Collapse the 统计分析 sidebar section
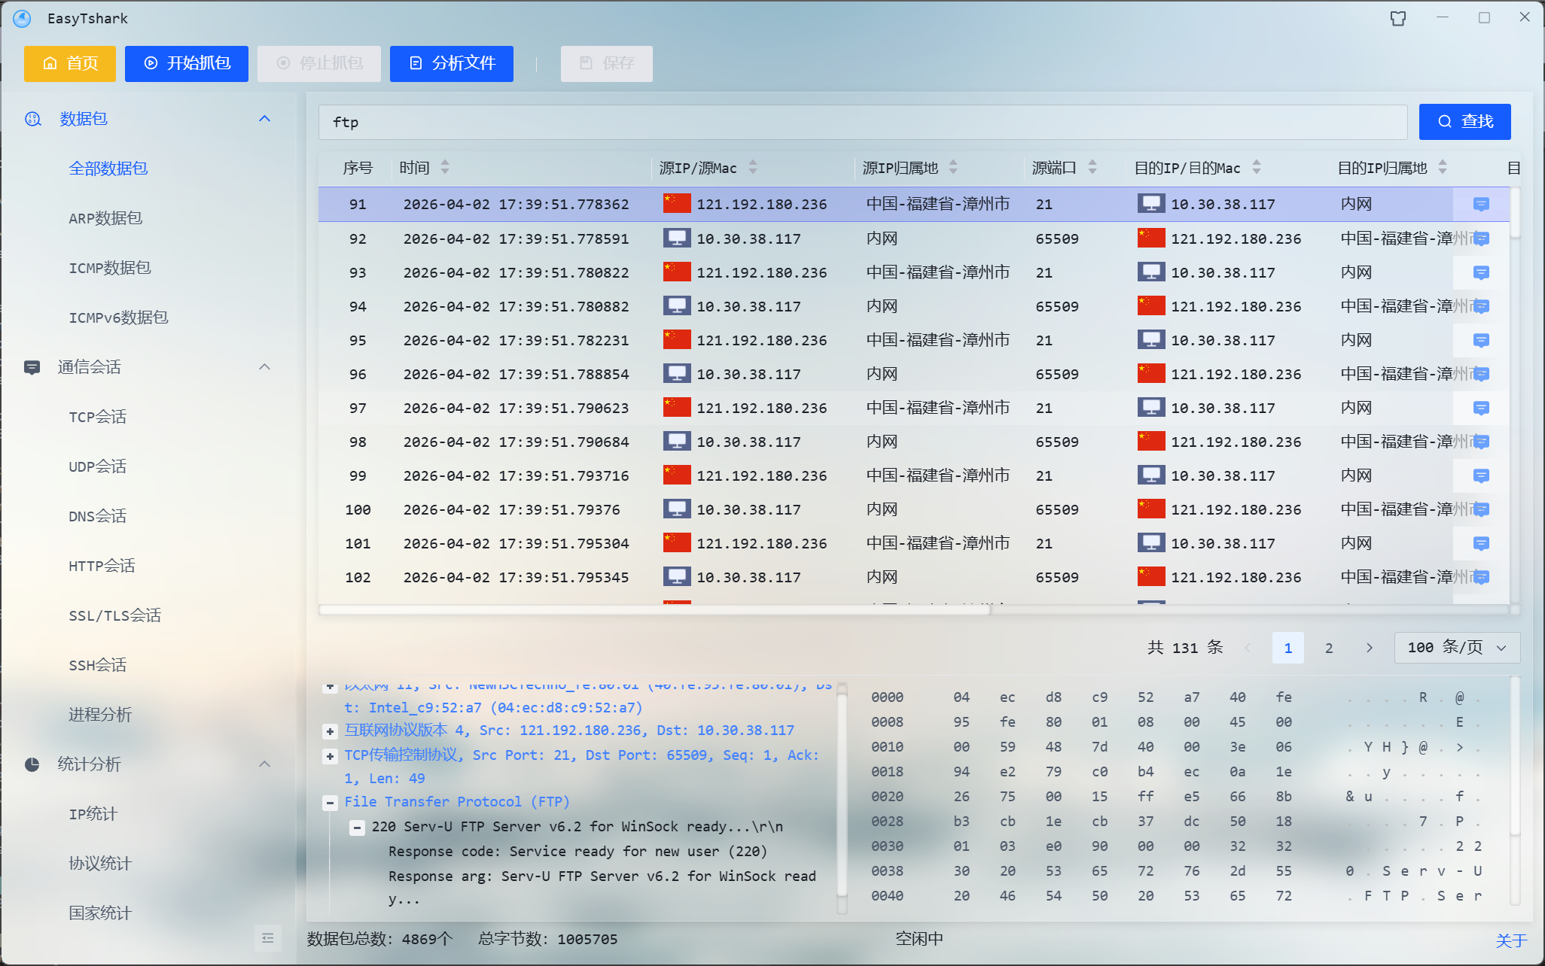The height and width of the screenshot is (966, 1545). coord(264,764)
